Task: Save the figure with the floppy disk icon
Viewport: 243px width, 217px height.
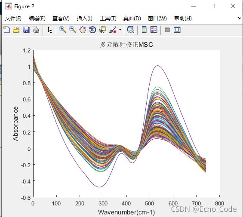Action: click(x=26, y=30)
